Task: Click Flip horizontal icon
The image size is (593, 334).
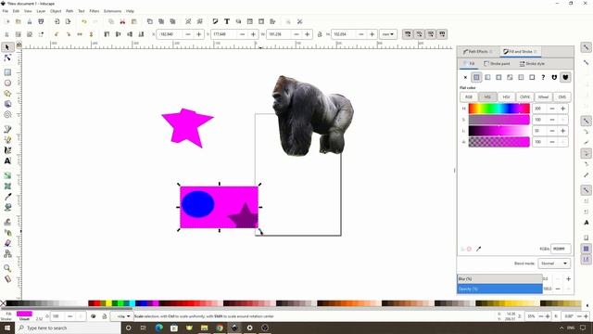Action: click(80, 34)
